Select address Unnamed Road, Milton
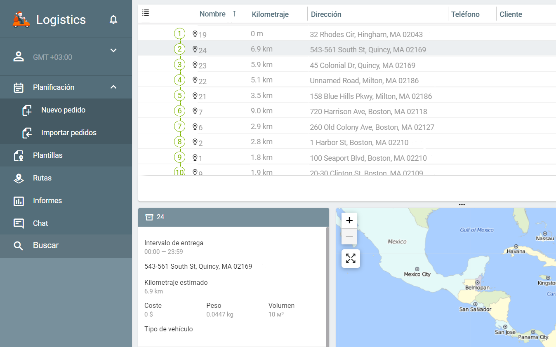This screenshot has height=347, width=556. click(x=364, y=81)
